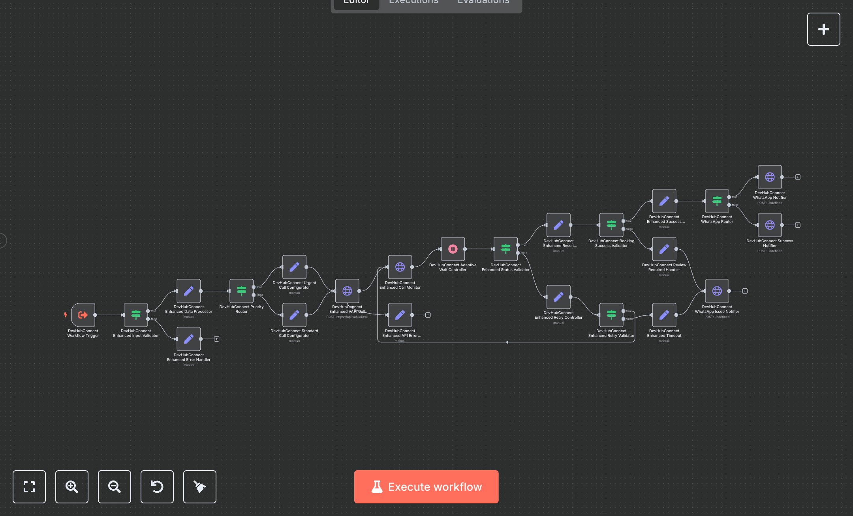Select the Adaptive Wait Controller pause node
Viewport: 853px width, 516px height.
tap(453, 249)
